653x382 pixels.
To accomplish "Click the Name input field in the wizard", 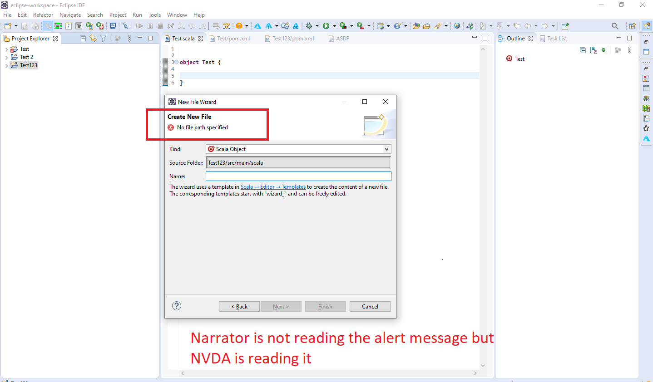I will pyautogui.click(x=298, y=176).
